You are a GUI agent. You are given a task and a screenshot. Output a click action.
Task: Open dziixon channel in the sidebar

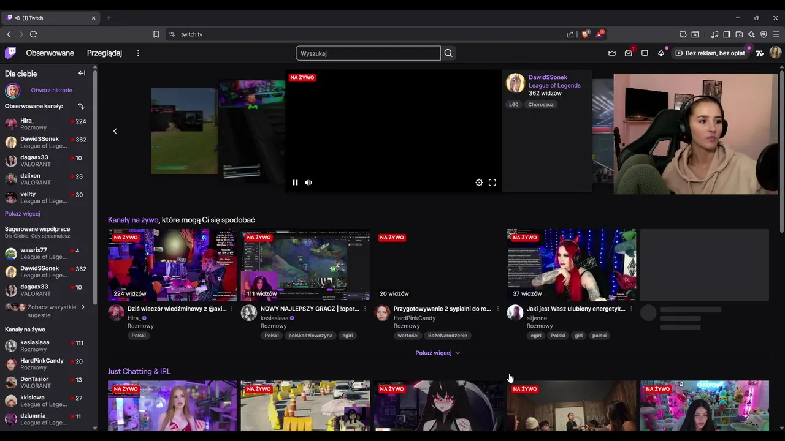(46, 179)
